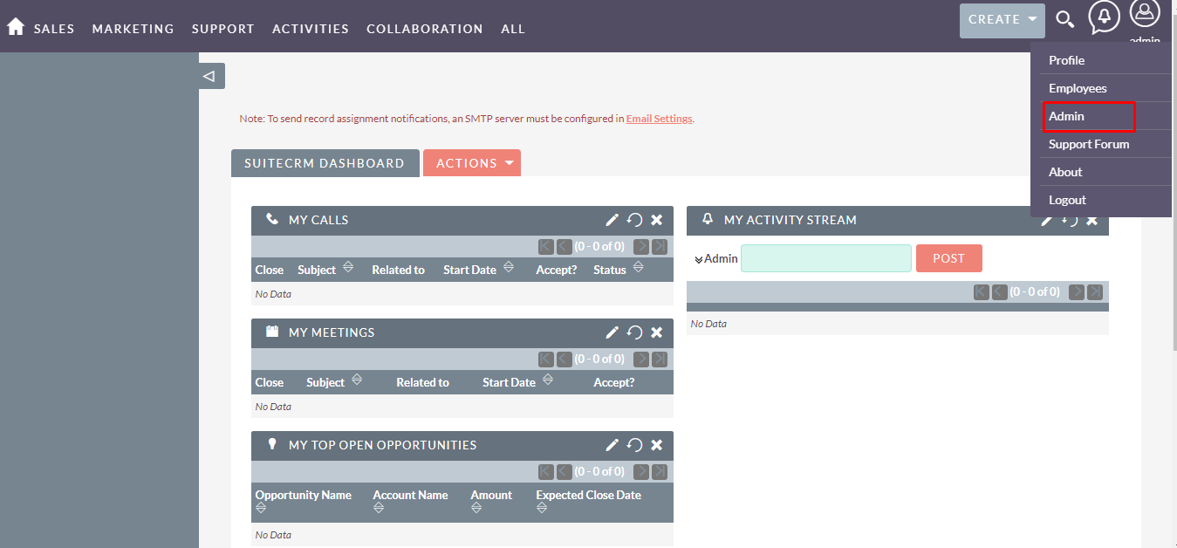
Task: Follow the Email Settings link
Action: (x=660, y=119)
